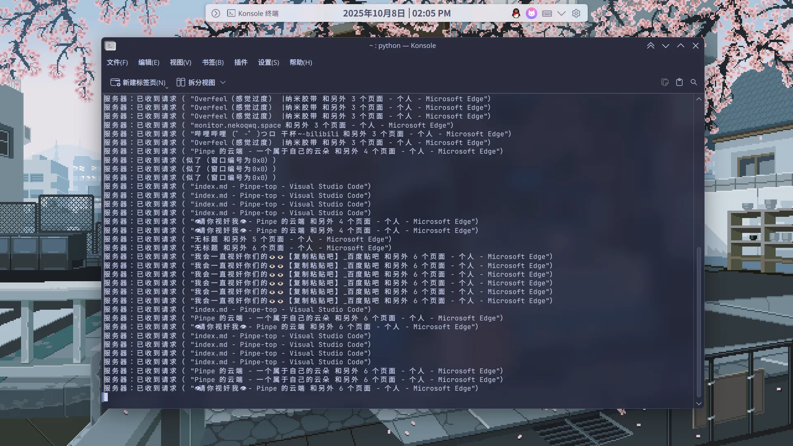
Task: Click the terminal vertical scrollbar handle
Action: coord(699,322)
